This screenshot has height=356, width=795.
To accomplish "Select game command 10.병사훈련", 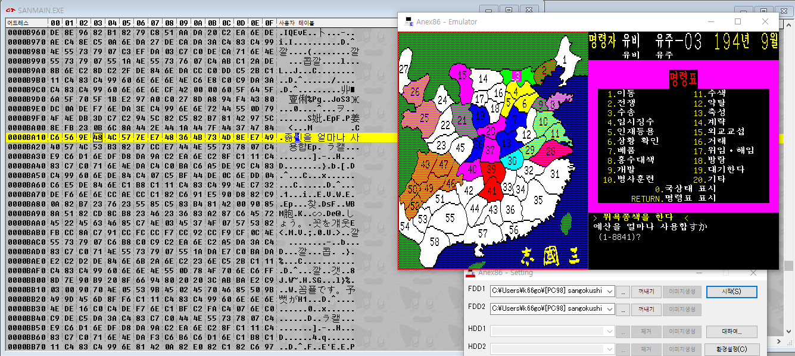I will [x=628, y=179].
